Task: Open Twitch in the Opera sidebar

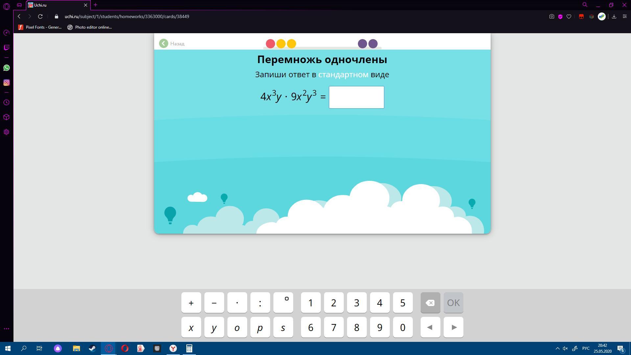Action: coord(6,48)
